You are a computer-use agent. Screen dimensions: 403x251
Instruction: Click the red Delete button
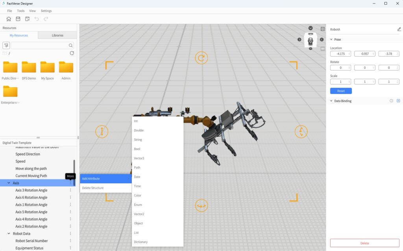point(364,243)
